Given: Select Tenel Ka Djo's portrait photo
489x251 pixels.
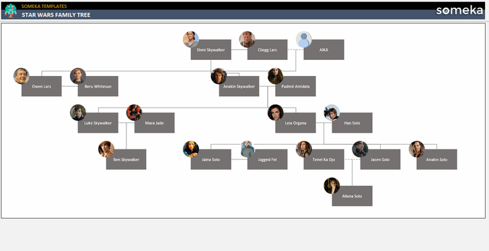Looking at the screenshot, I should click(304, 149).
